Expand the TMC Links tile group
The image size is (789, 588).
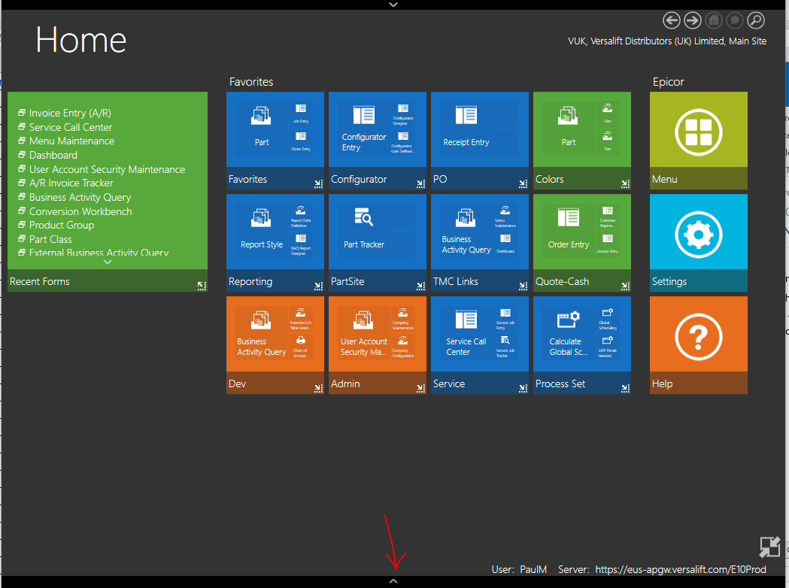pos(523,286)
